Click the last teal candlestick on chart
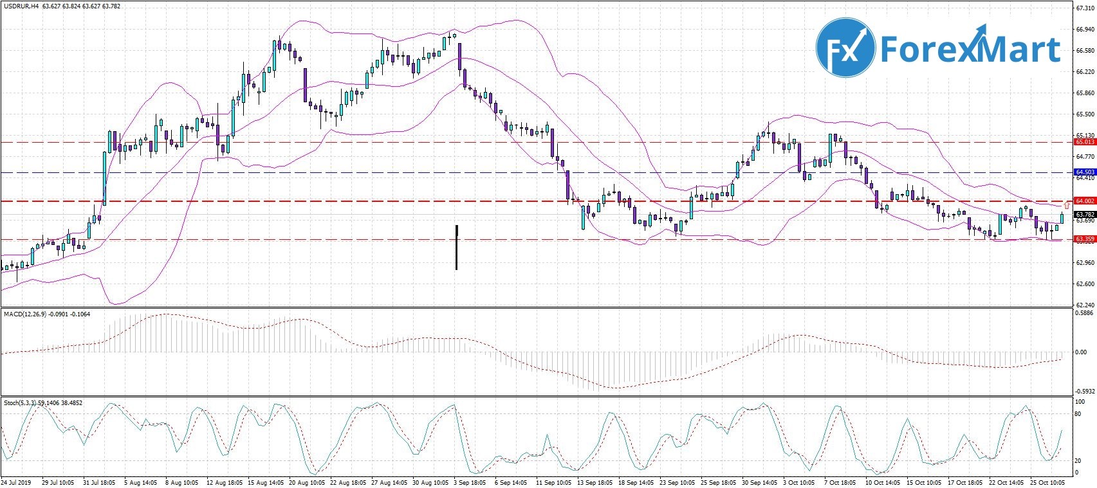The height and width of the screenshot is (488, 1097). (x=1062, y=219)
